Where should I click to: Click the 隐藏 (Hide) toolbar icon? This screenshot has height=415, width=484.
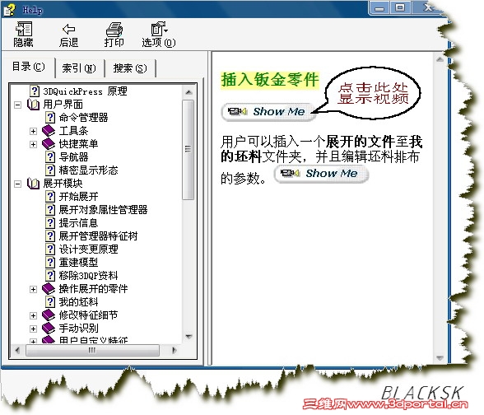pyautogui.click(x=23, y=29)
